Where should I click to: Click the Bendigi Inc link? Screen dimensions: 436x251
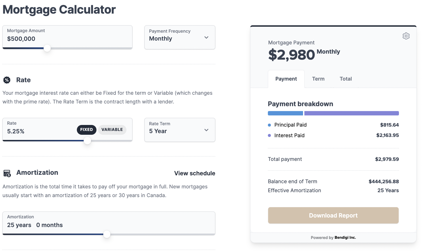[x=345, y=237]
